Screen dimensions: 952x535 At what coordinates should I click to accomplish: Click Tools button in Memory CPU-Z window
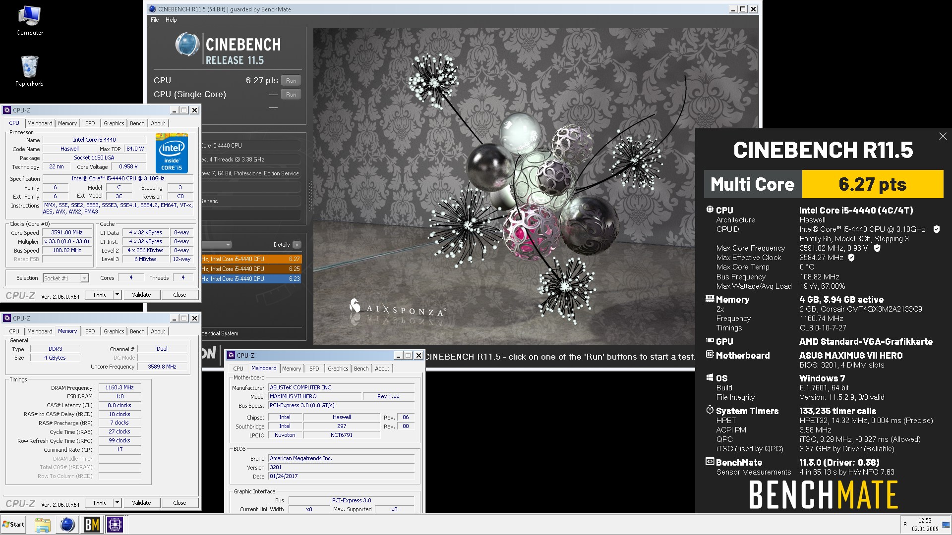pos(99,503)
